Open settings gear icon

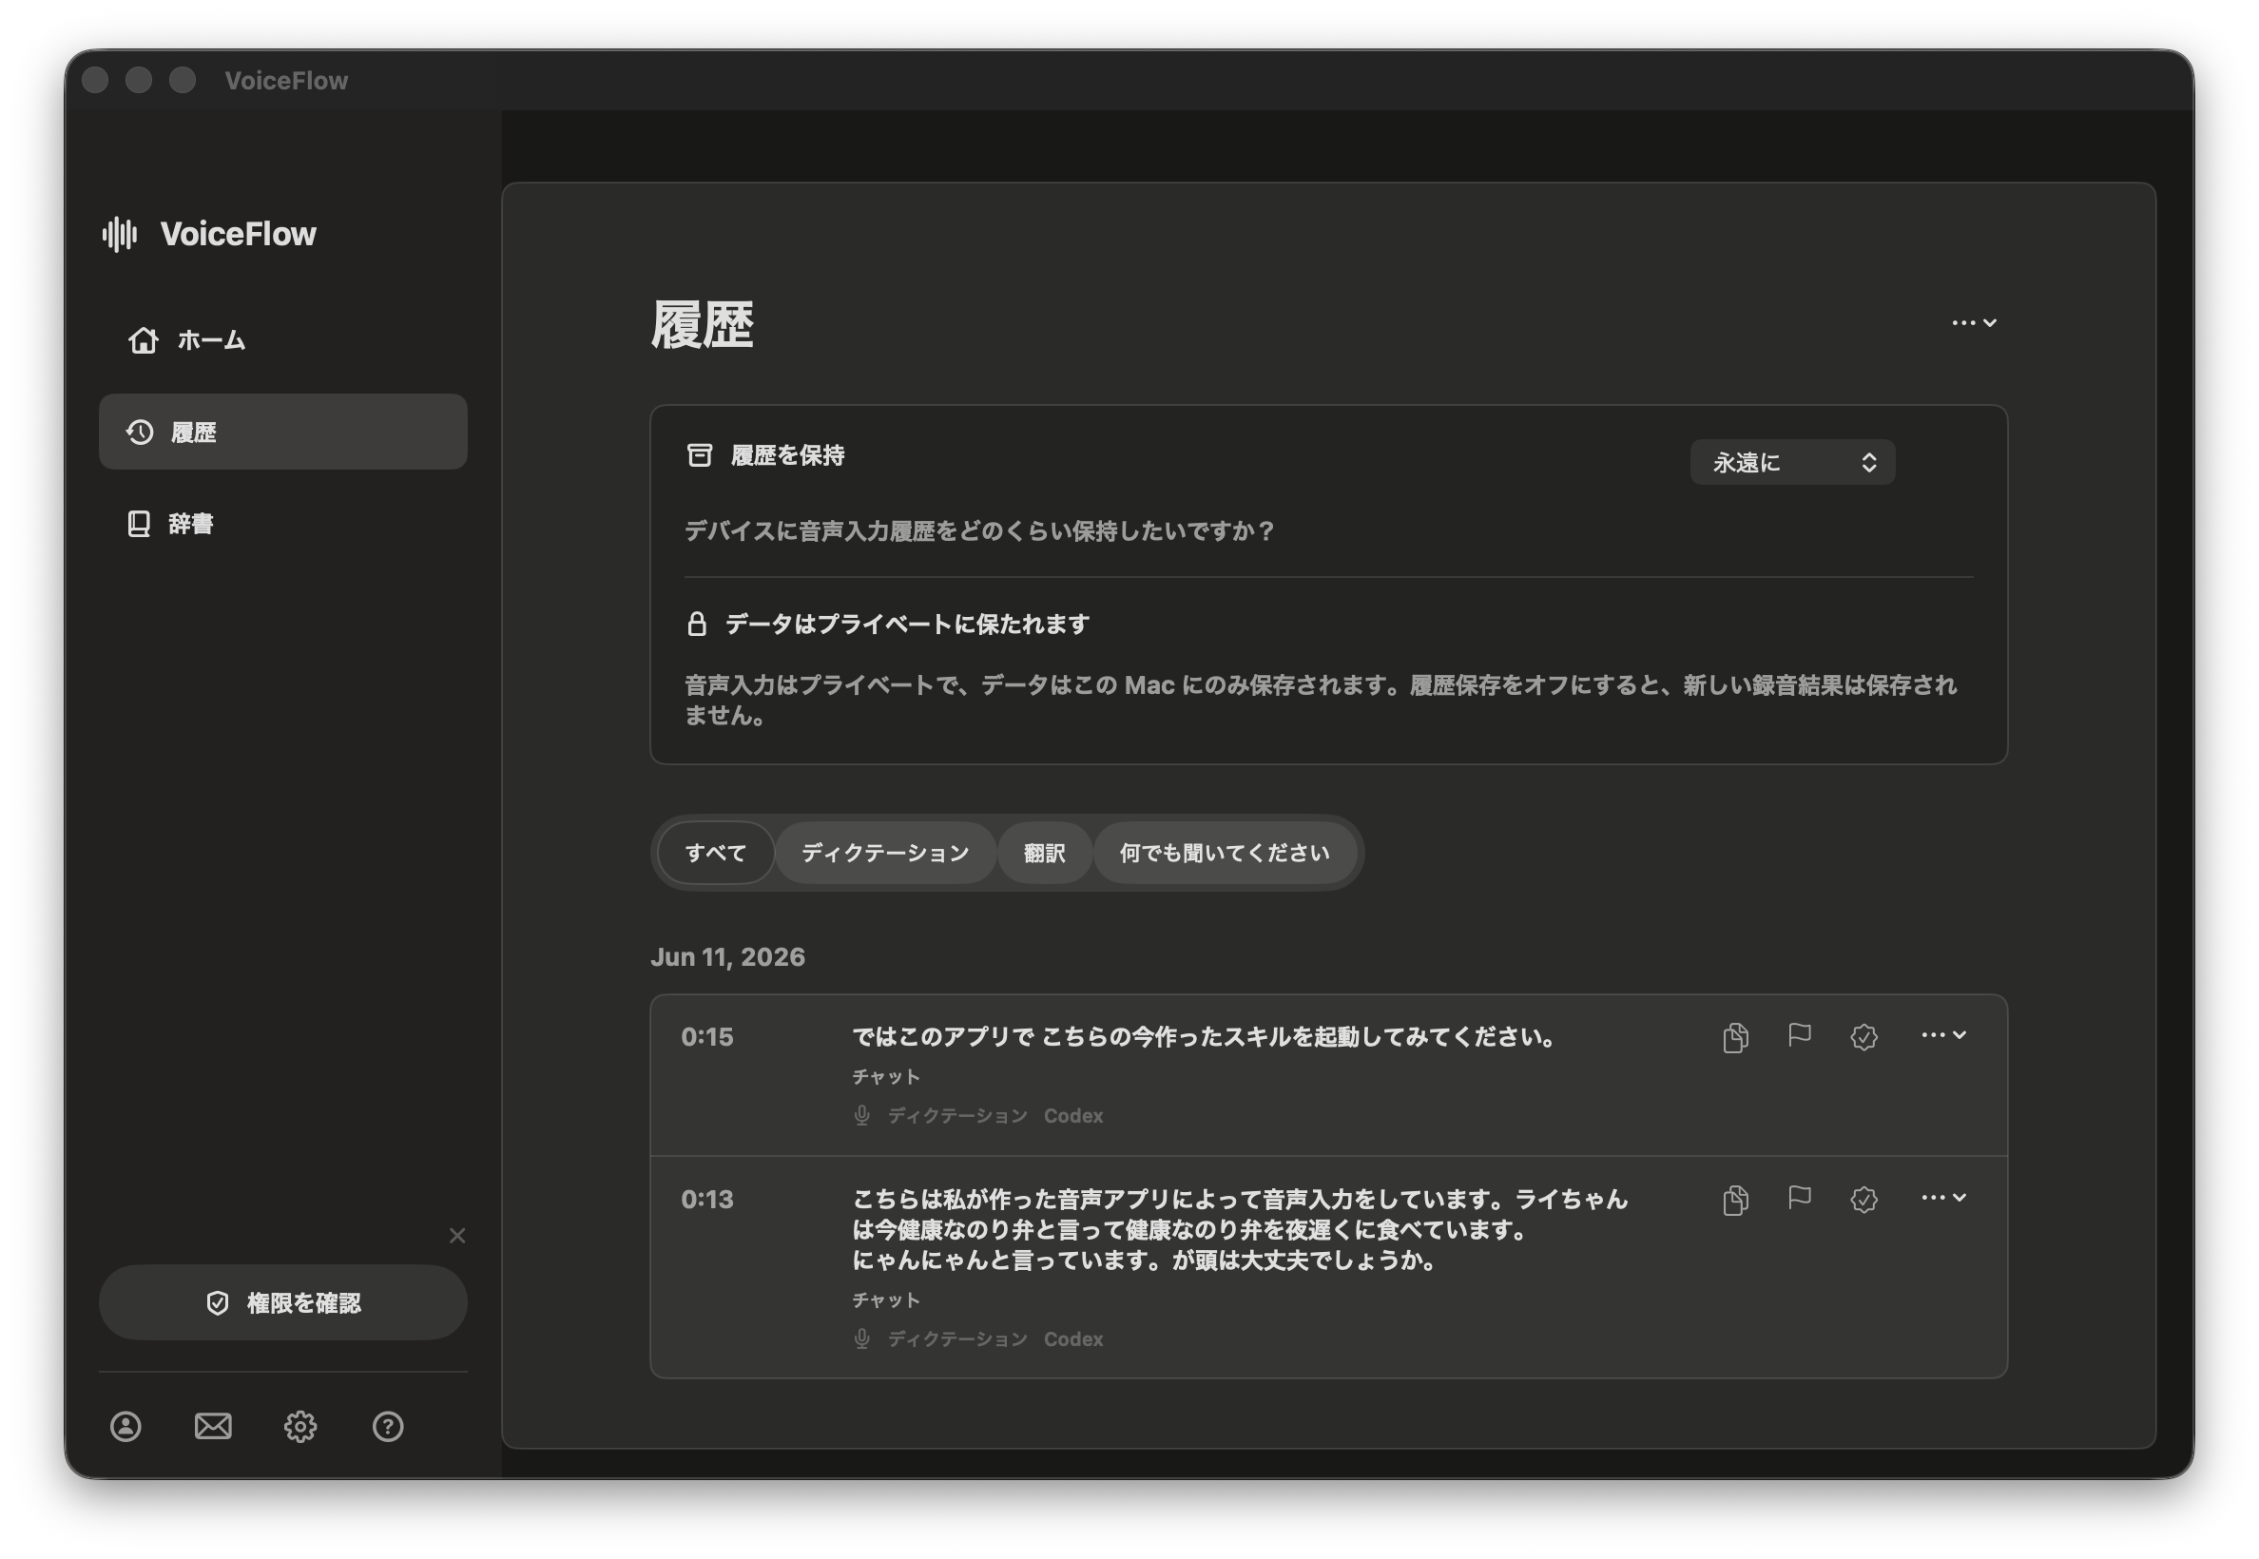pos(299,1426)
